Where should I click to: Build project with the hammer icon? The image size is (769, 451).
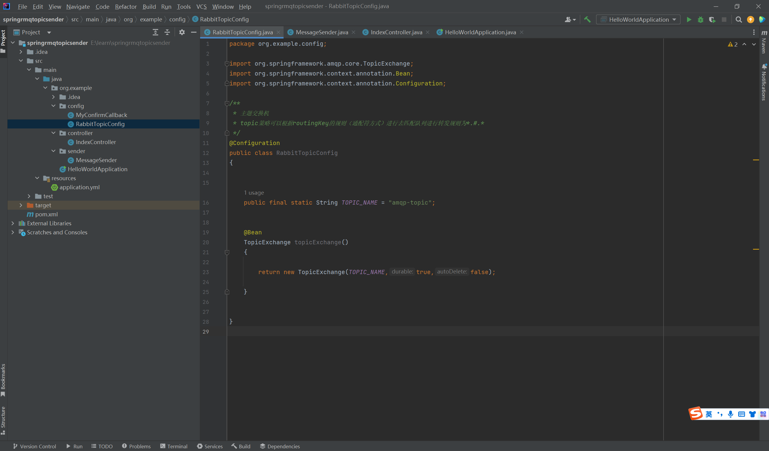coord(587,20)
